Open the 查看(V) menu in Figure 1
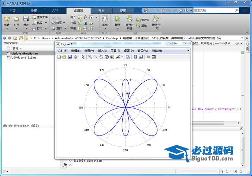 coord(89,51)
